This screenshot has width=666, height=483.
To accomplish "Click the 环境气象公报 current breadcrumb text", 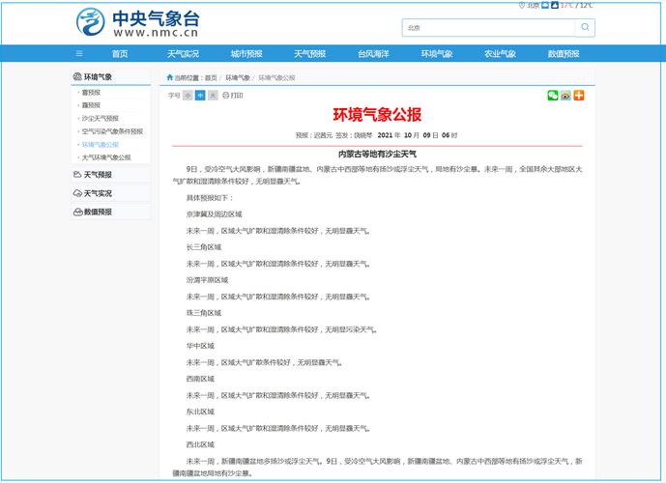I will 276,77.
